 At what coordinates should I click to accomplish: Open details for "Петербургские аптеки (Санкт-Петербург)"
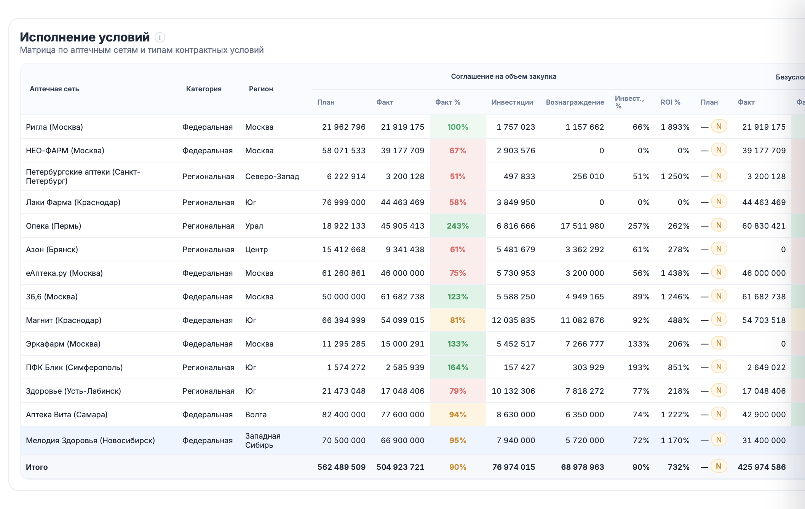click(83, 176)
